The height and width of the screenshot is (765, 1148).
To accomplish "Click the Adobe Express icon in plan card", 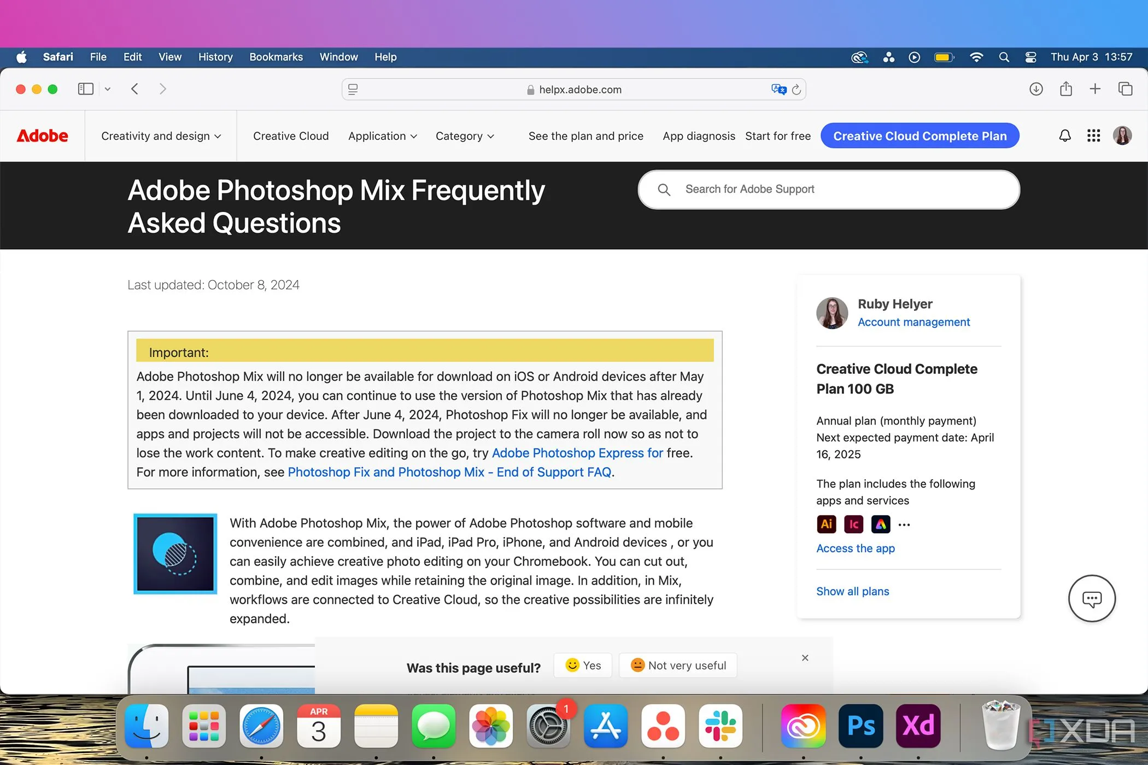I will (880, 524).
